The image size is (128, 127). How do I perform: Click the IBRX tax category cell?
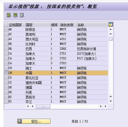(x=68, y=49)
